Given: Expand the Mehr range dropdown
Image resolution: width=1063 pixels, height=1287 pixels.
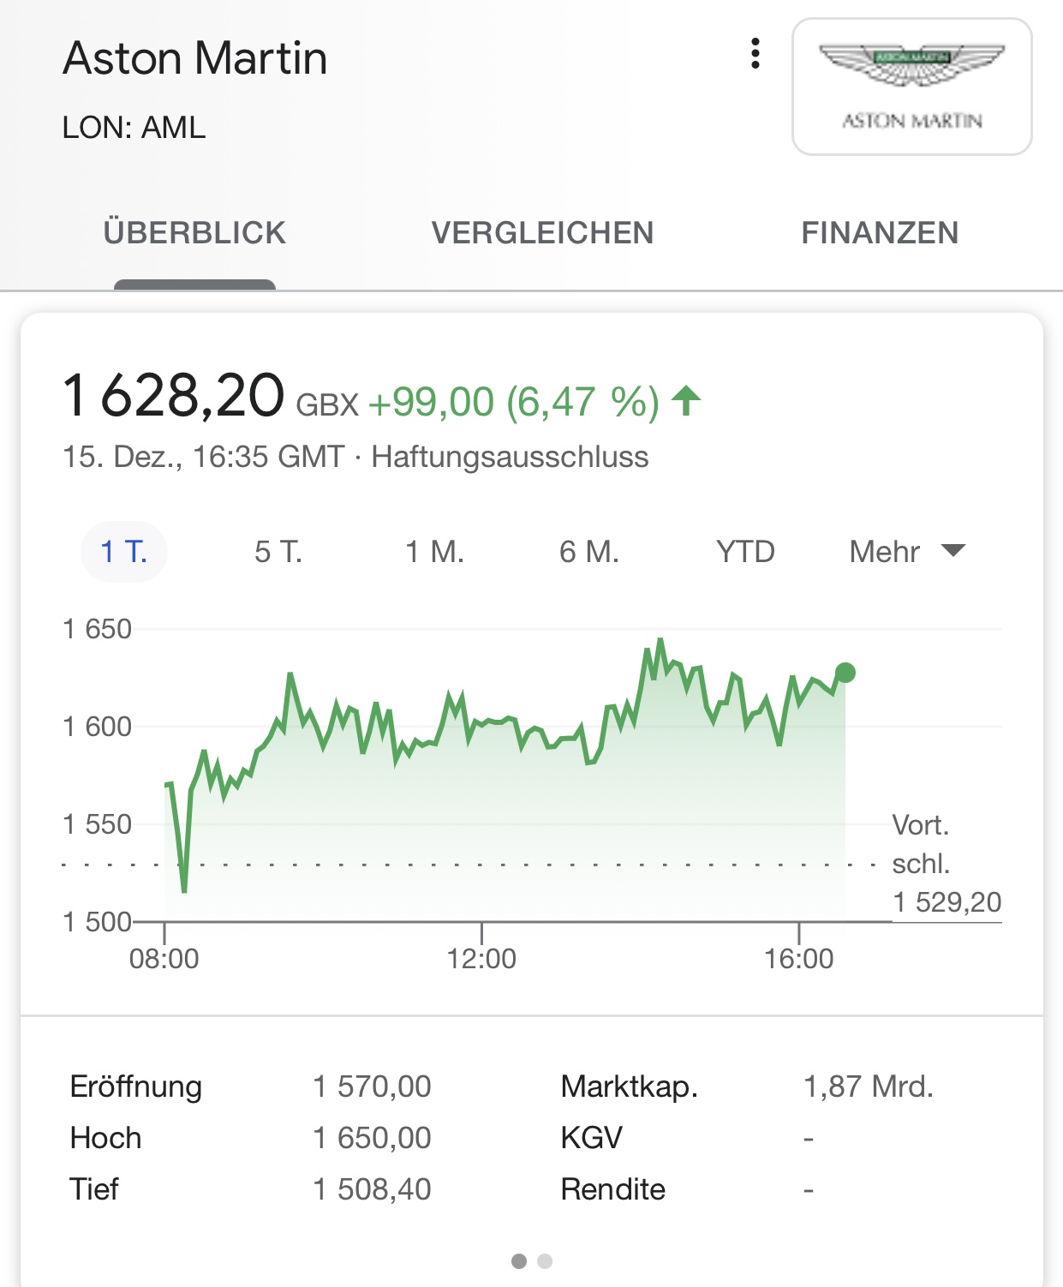Looking at the screenshot, I should (x=886, y=552).
